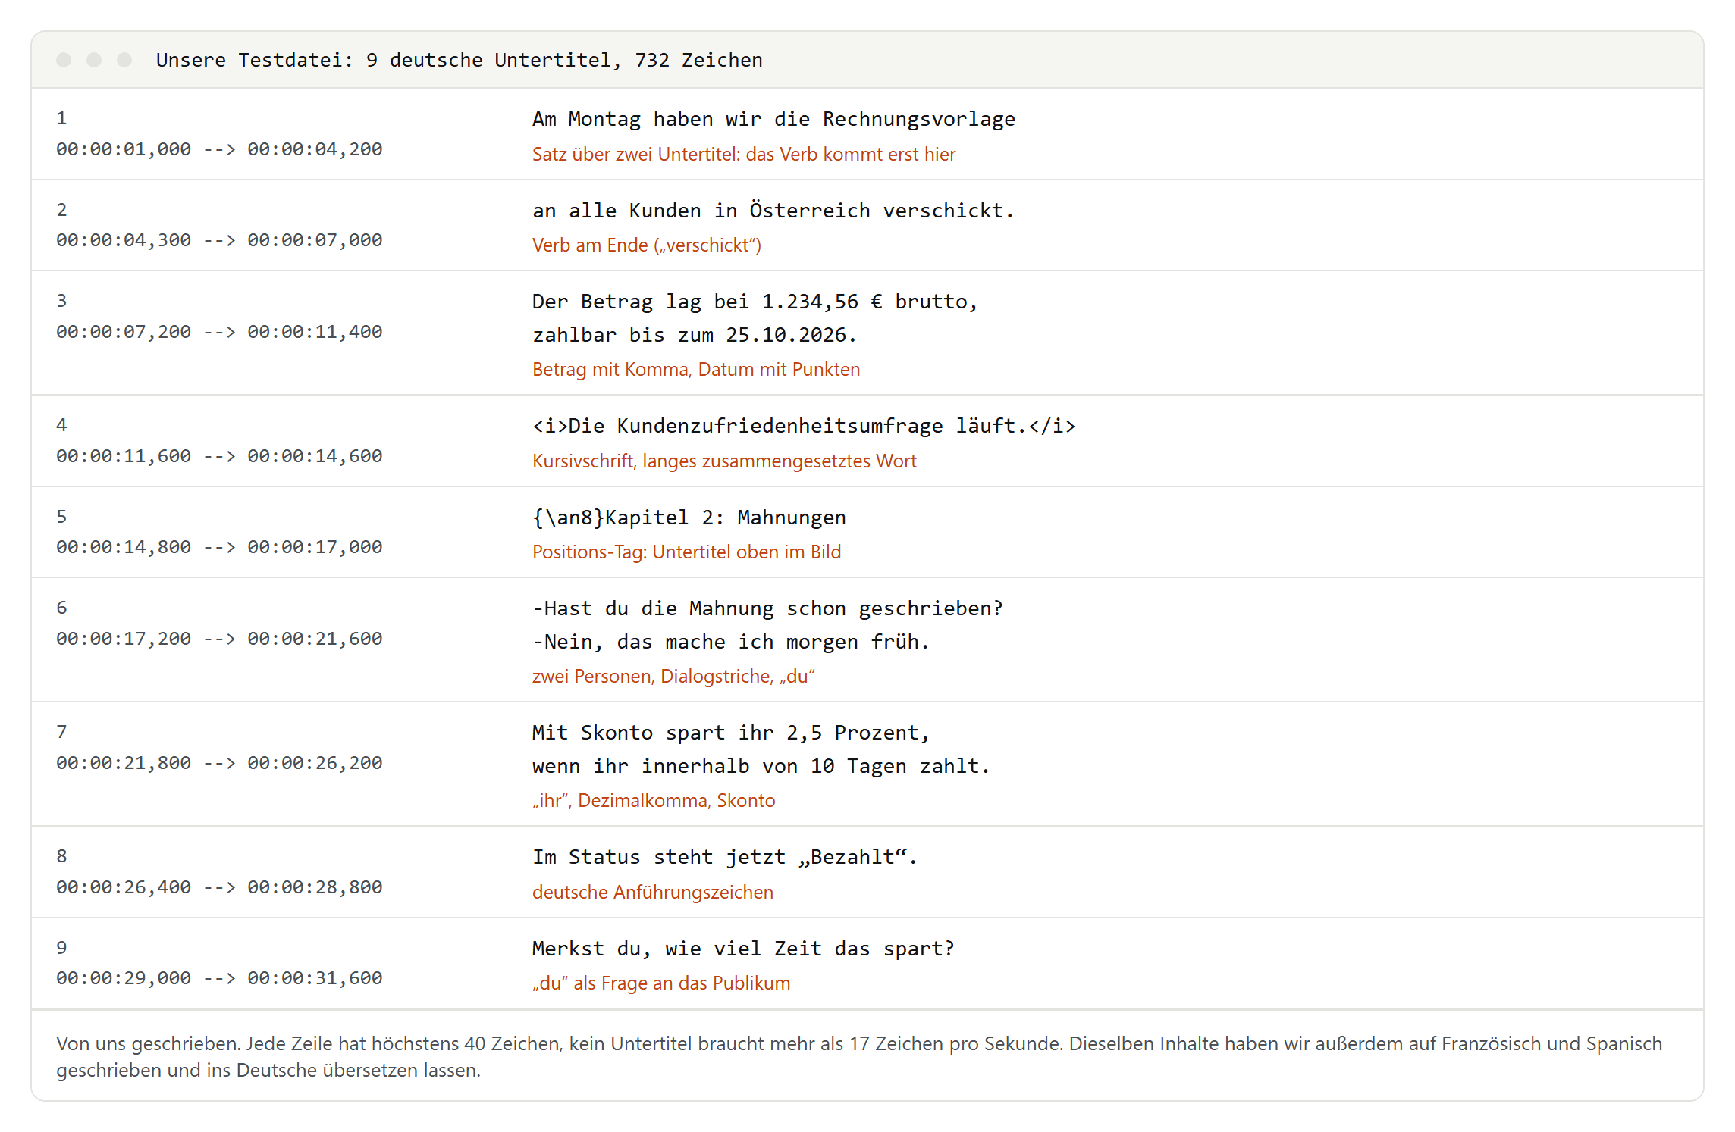
Task: Click note 'Kursivschrift, langes zusammengesetztes Wort'
Action: (724, 461)
